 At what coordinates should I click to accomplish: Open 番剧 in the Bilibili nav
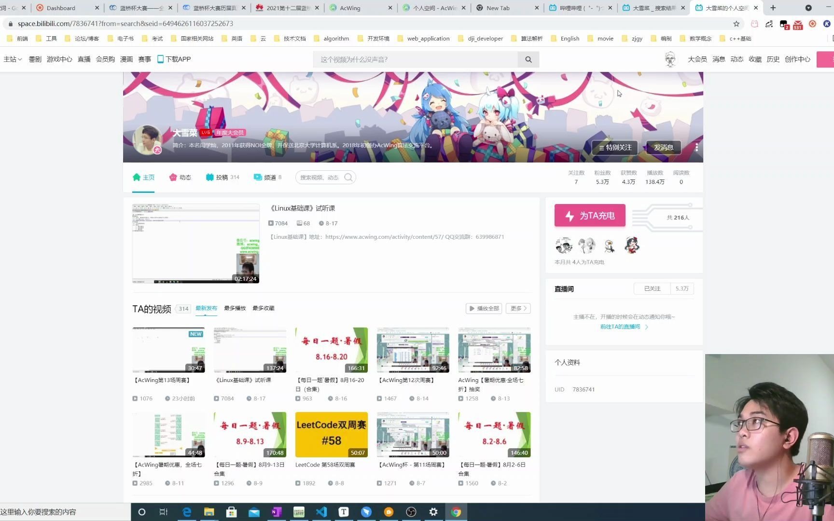(x=35, y=59)
